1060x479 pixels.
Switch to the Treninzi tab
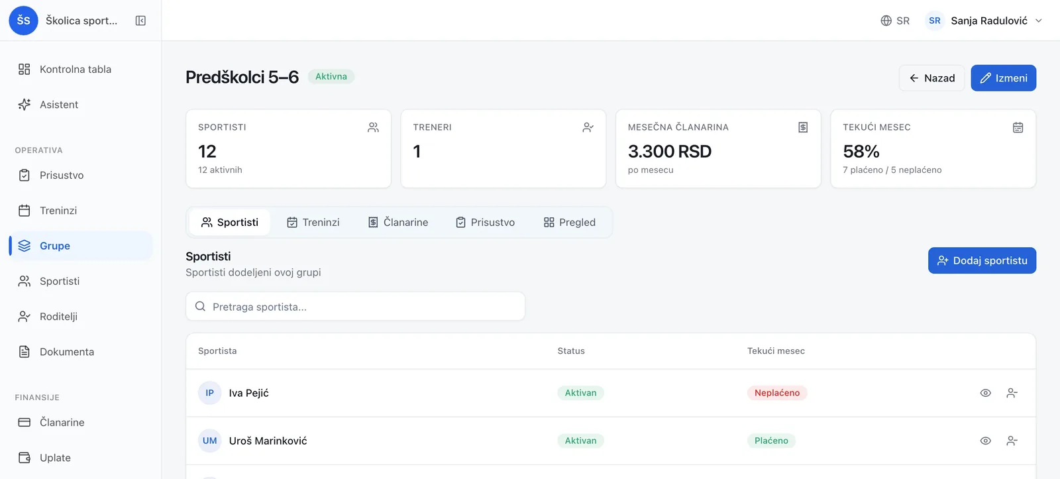(313, 222)
